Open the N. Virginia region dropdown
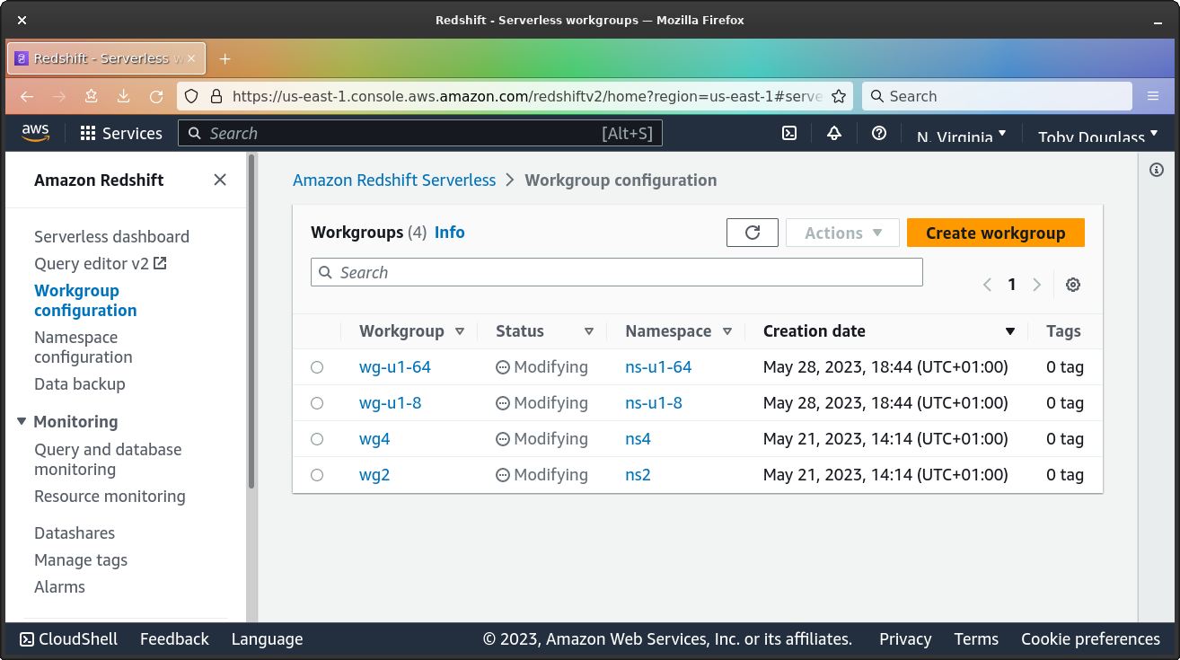The height and width of the screenshot is (660, 1180). (x=961, y=136)
